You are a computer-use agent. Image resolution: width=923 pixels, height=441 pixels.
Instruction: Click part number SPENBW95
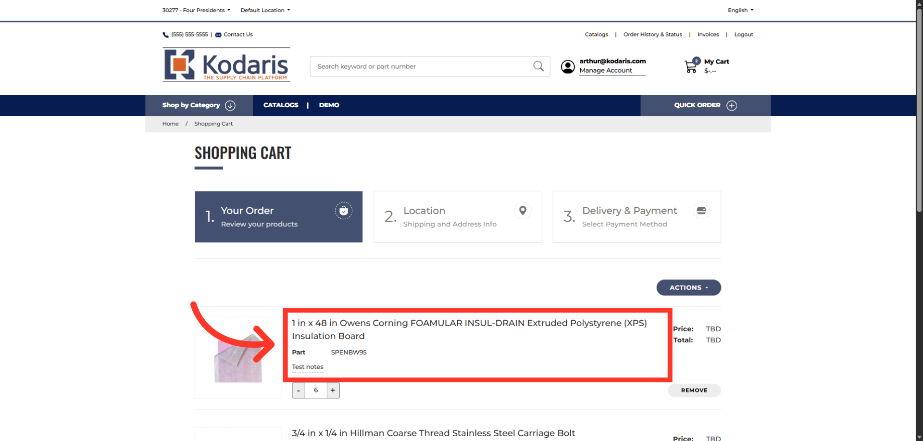[349, 353]
